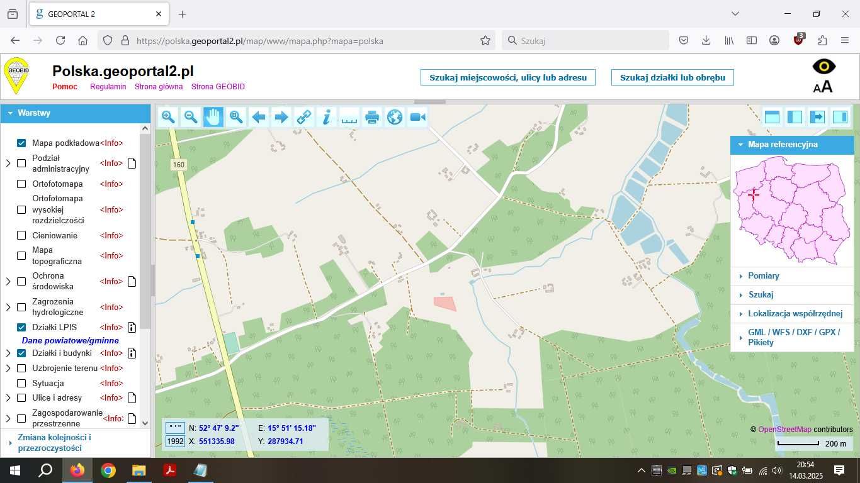
Task: Enable the Mapa topograficzna layer
Action: pyautogui.click(x=21, y=255)
